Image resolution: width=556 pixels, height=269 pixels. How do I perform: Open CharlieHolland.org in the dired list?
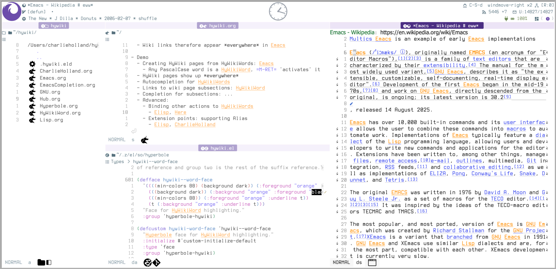click(66, 71)
